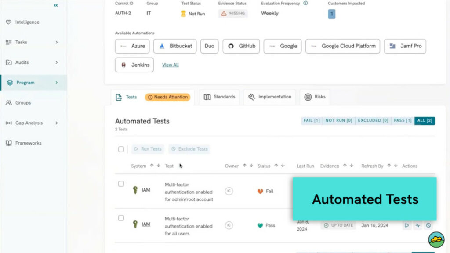Select the Bitbucket automation
Screen dimensions: 450x253
(175, 46)
